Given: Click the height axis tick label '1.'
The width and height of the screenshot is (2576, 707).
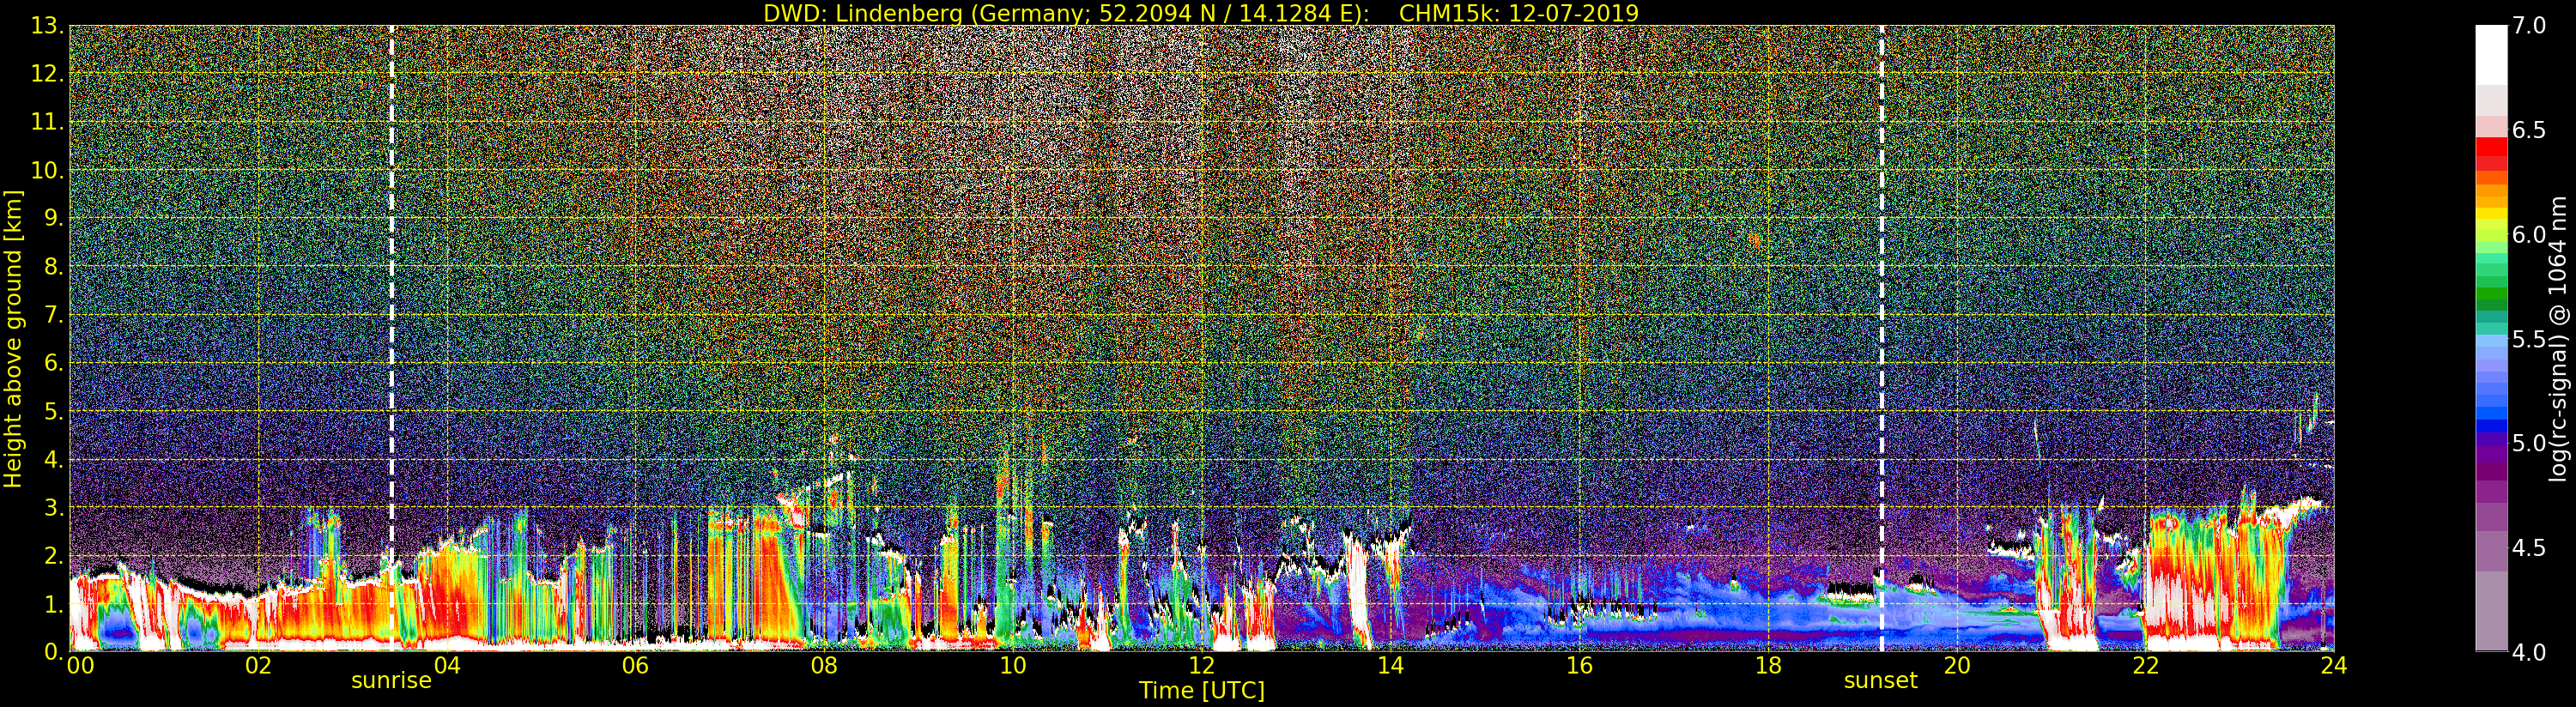Looking at the screenshot, I should point(54,603).
